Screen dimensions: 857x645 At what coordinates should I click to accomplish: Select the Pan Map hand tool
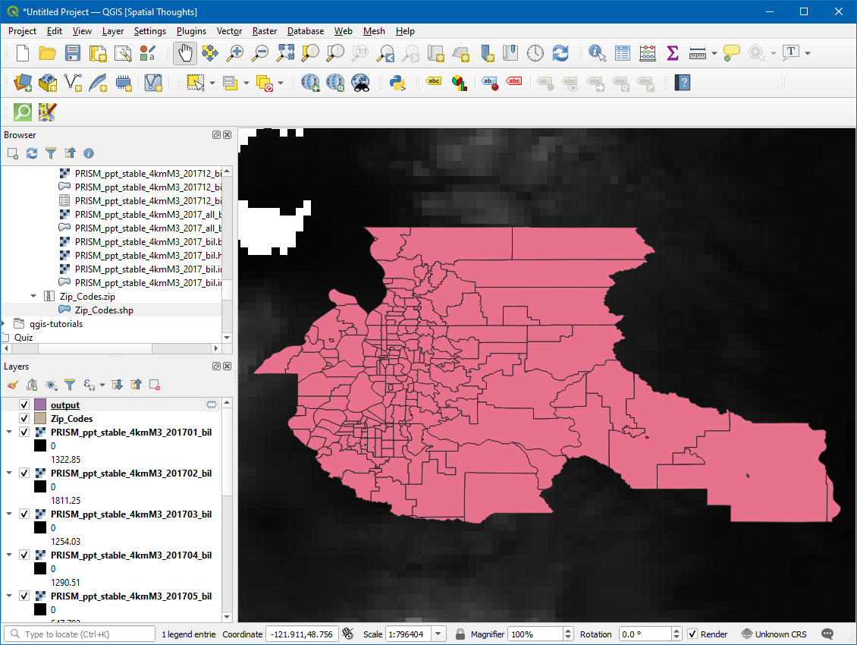coord(184,53)
